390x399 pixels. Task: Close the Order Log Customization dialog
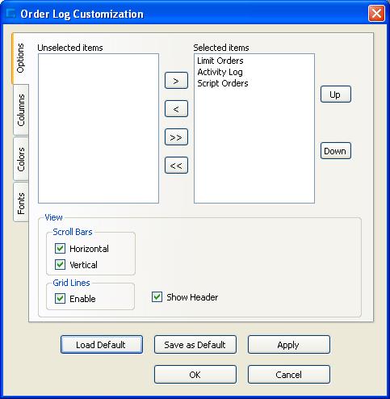point(376,13)
